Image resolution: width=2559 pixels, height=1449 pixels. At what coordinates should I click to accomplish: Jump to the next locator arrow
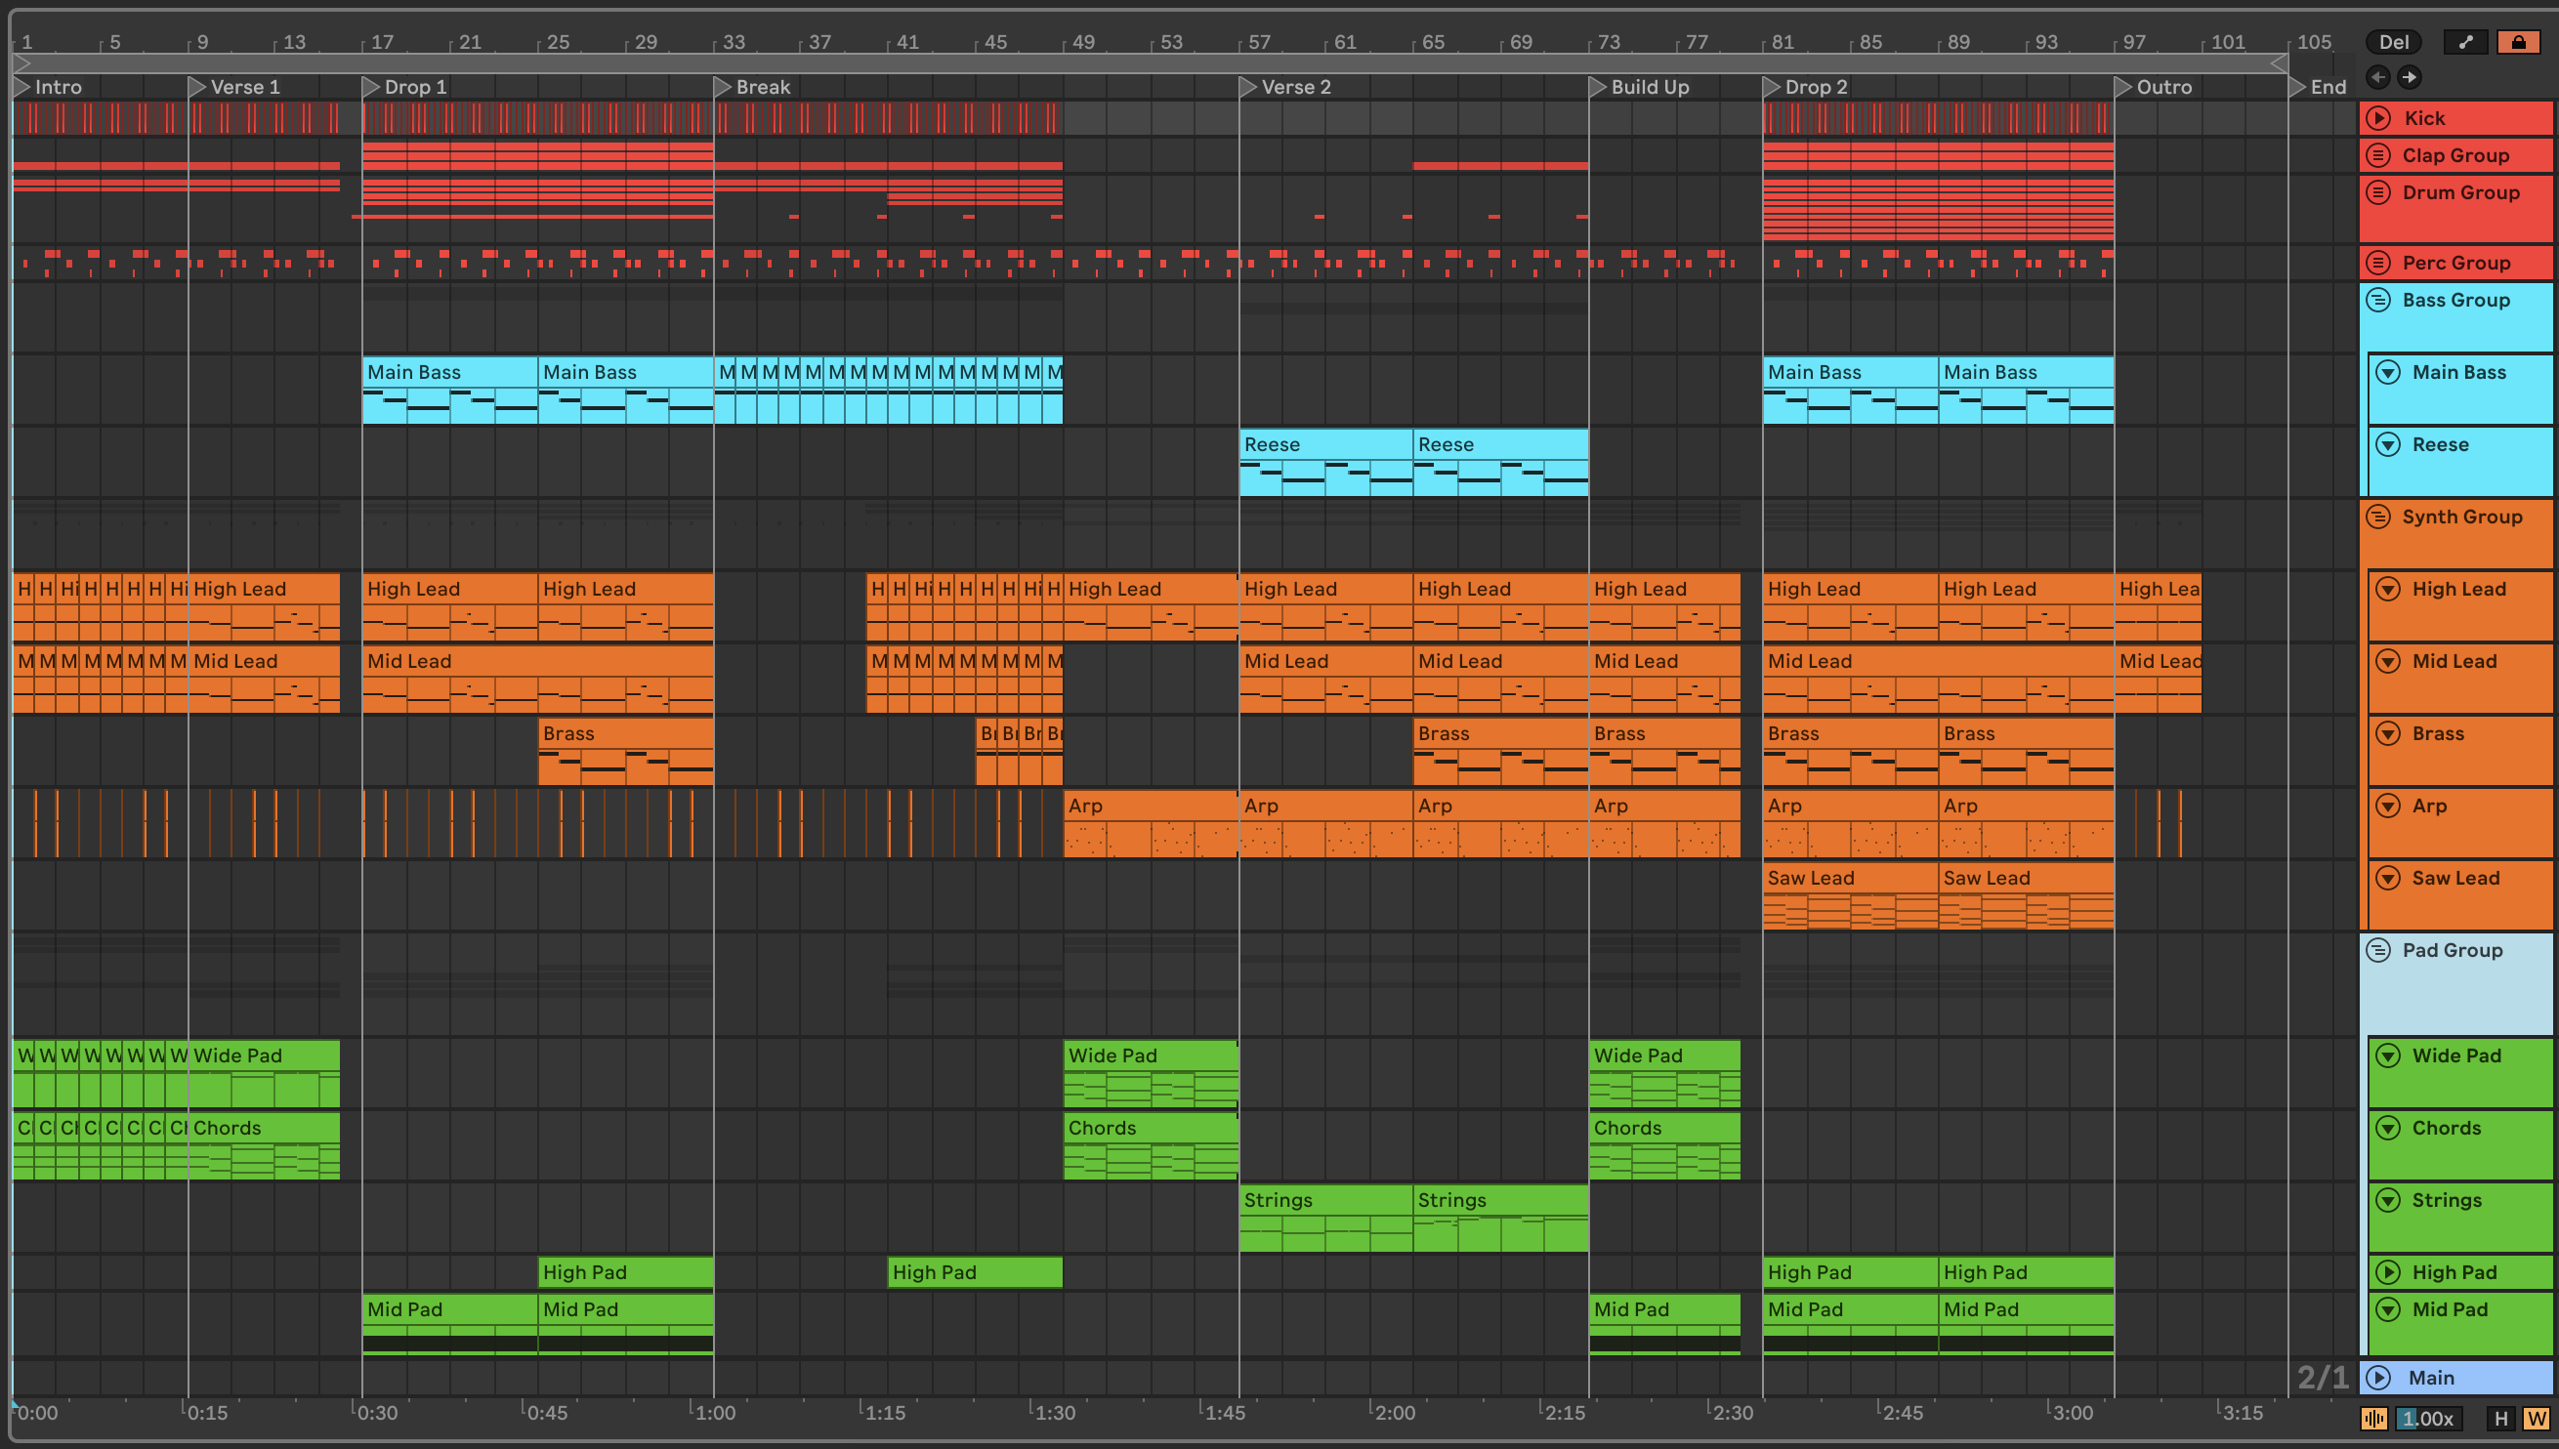pos(2409,76)
